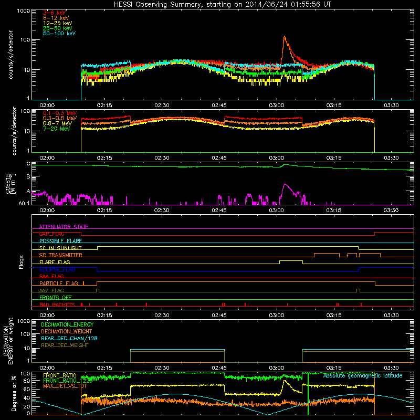420x420 pixels.
Task: Click the ATTENUATOR_STATE flag label
Action: coord(64,227)
